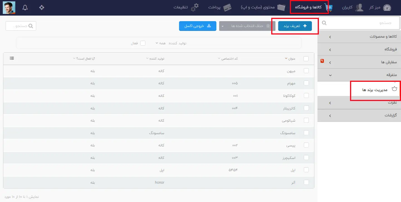Click تعریف برند add brand button
Image resolution: width=401 pixels, height=202 pixels.
(x=295, y=26)
